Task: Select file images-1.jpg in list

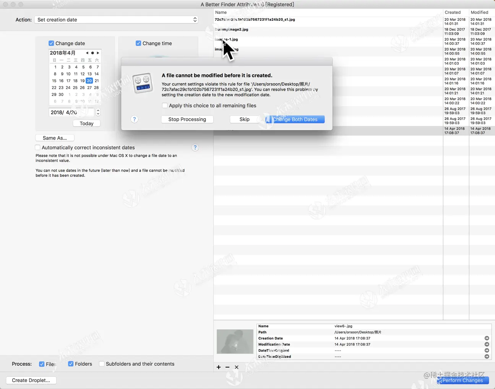Action: 226,39
